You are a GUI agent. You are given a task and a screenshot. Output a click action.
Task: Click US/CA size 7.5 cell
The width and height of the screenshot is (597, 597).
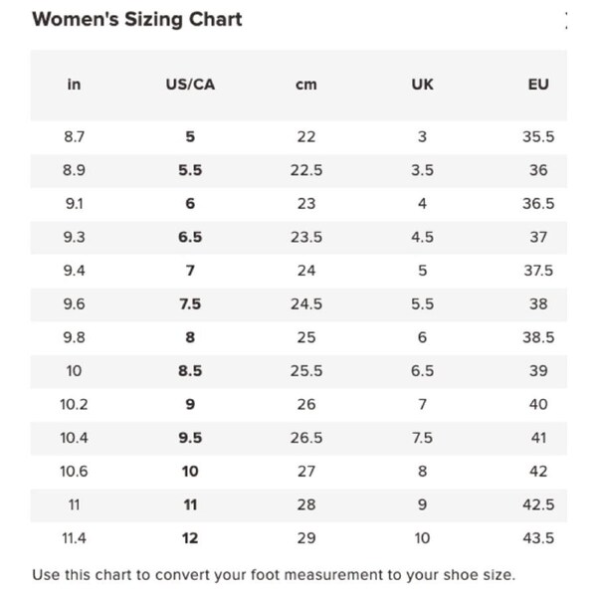tap(190, 304)
